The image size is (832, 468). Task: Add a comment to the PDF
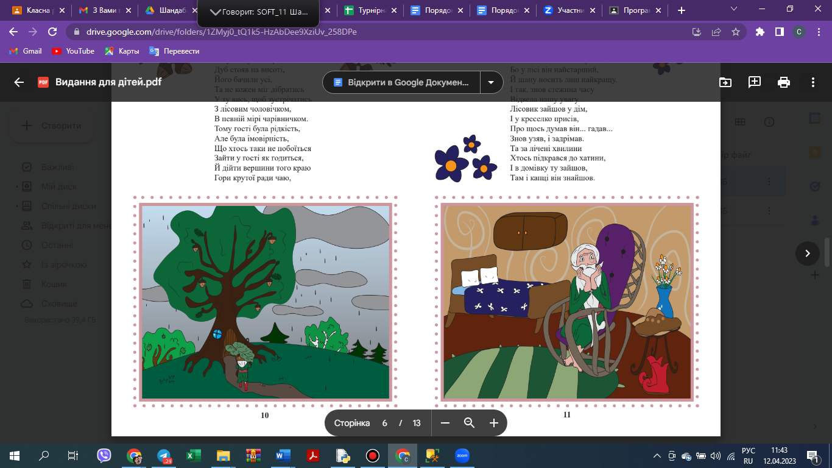tap(755, 82)
